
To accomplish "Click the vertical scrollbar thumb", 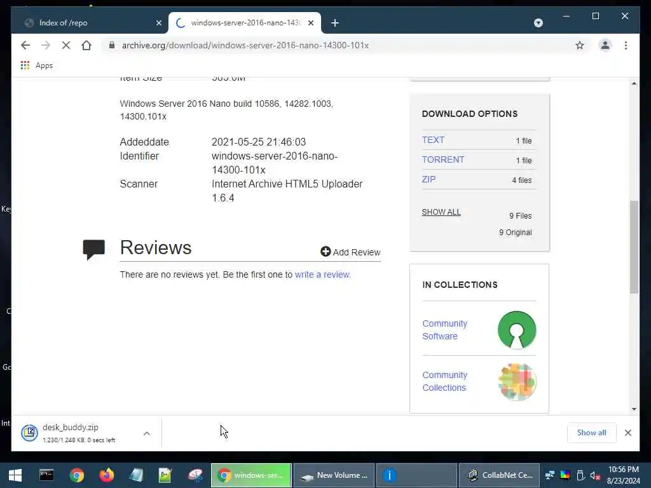I will coord(634,247).
